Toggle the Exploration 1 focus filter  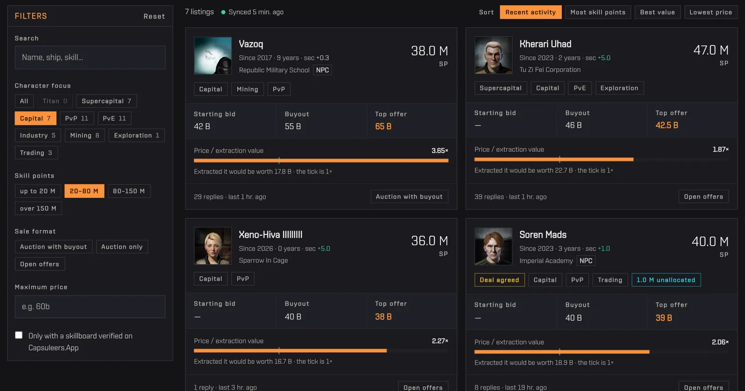click(137, 136)
